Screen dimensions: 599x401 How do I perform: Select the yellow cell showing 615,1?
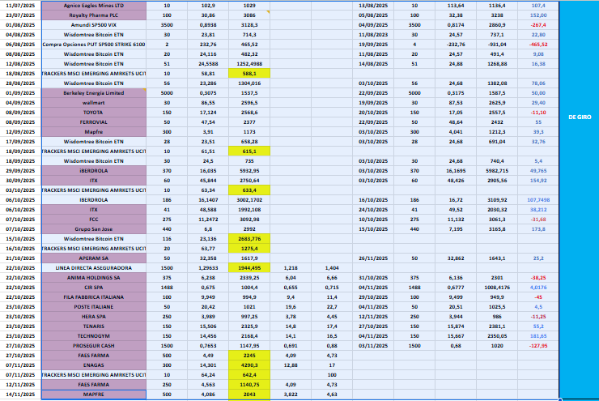click(x=249, y=151)
